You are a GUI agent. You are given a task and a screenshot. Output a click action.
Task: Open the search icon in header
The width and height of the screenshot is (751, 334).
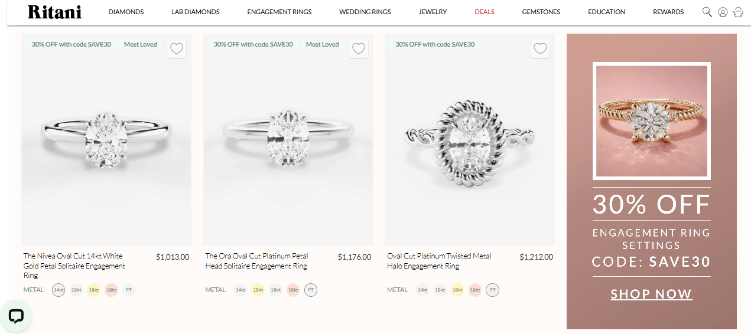707,12
